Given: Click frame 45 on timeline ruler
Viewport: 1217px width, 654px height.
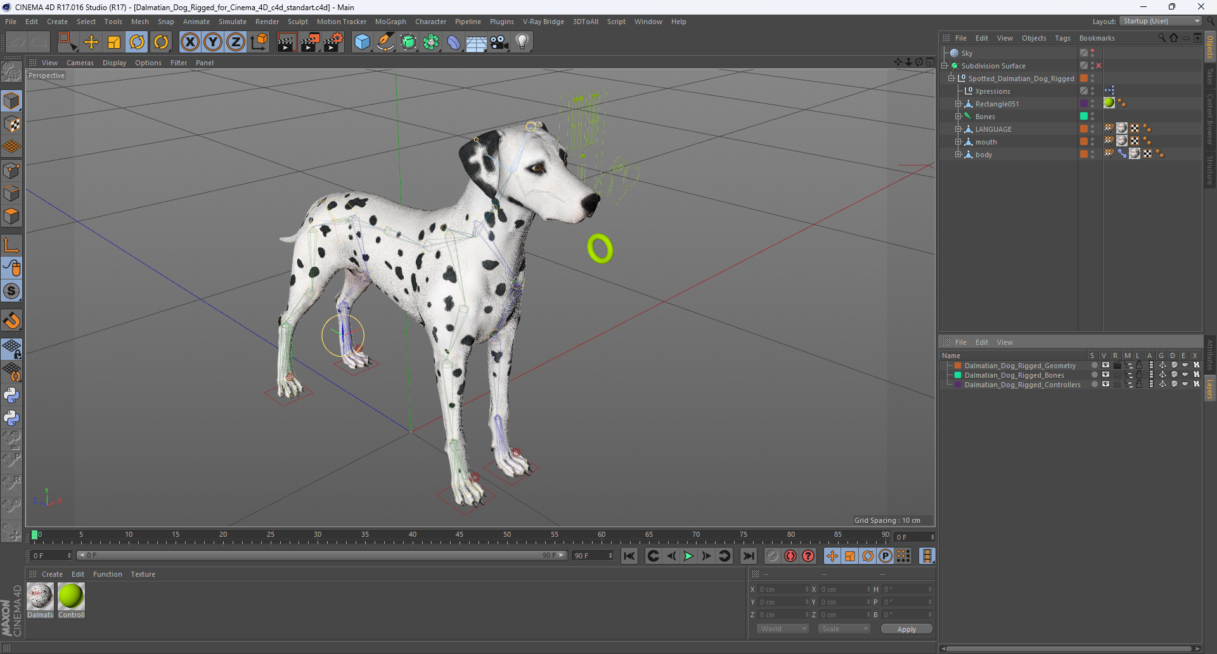Looking at the screenshot, I should (x=460, y=535).
